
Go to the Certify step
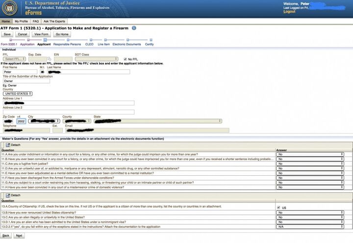[x=149, y=44]
